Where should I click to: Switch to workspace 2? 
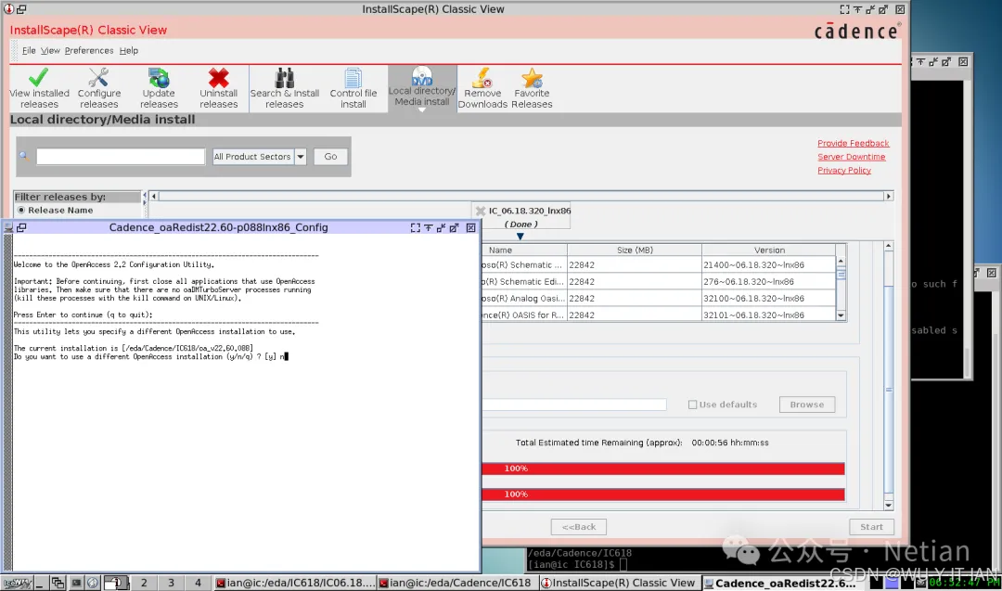tap(144, 583)
